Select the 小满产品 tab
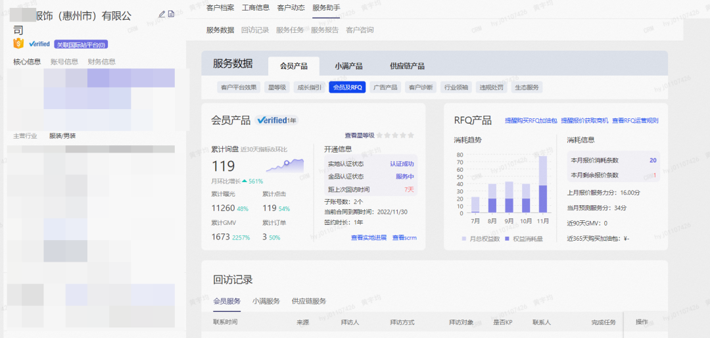The height and width of the screenshot is (338, 710). (348, 66)
